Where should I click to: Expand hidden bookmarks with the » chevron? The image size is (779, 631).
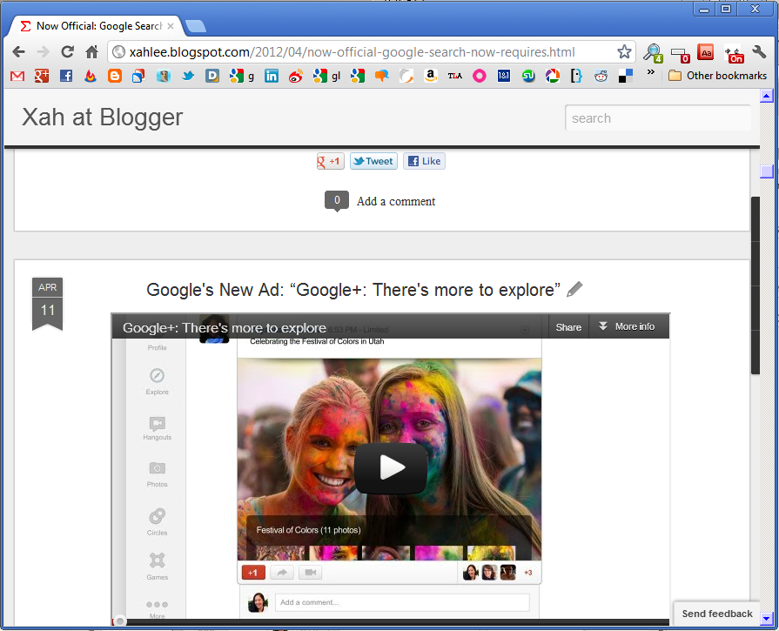[x=651, y=72]
